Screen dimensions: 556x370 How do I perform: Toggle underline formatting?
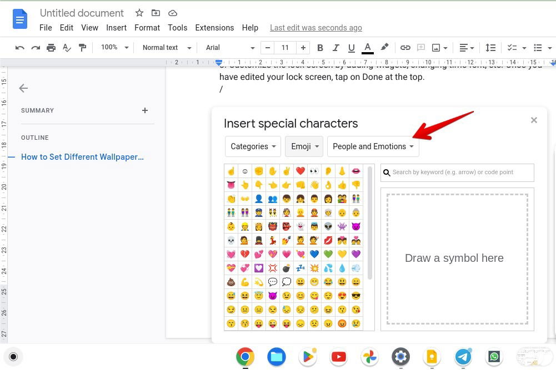coord(351,48)
